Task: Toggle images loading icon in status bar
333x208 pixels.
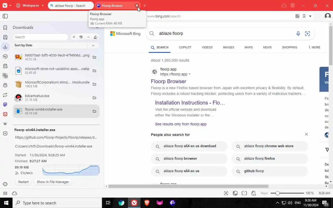Action: pyautogui.click(x=235, y=193)
